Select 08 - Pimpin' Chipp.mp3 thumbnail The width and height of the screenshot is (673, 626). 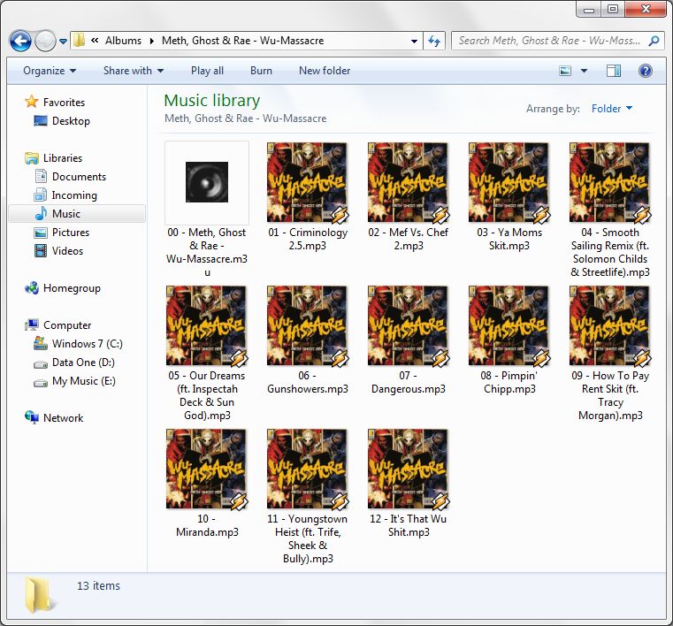point(509,325)
